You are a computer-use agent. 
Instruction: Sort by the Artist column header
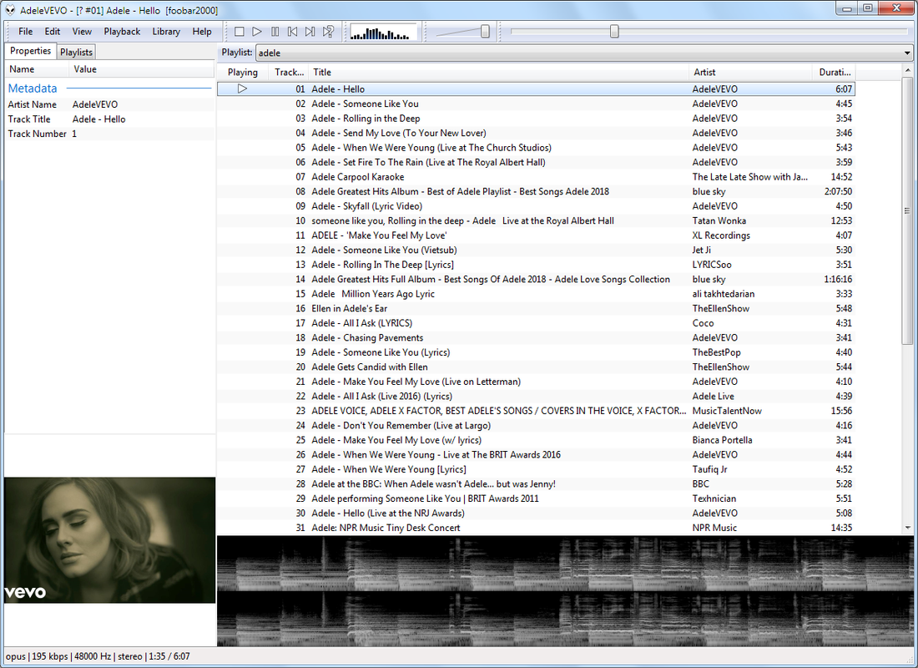(750, 72)
